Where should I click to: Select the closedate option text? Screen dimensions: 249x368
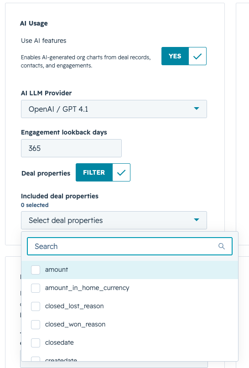(x=59, y=342)
